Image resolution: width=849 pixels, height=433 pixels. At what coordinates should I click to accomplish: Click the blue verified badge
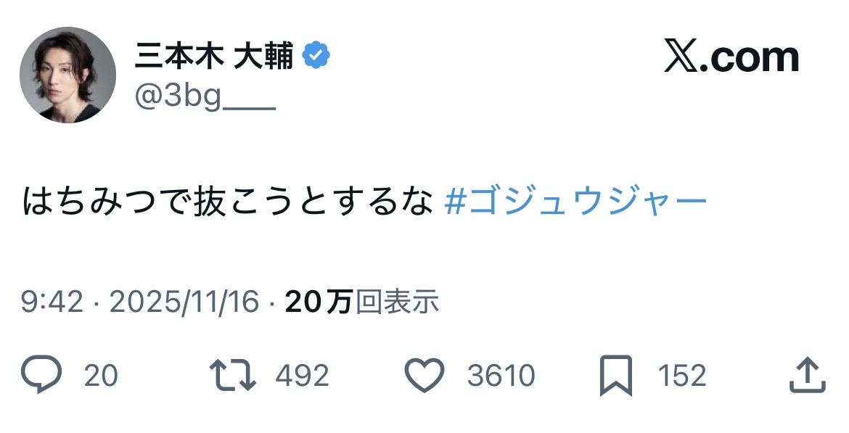tap(316, 56)
